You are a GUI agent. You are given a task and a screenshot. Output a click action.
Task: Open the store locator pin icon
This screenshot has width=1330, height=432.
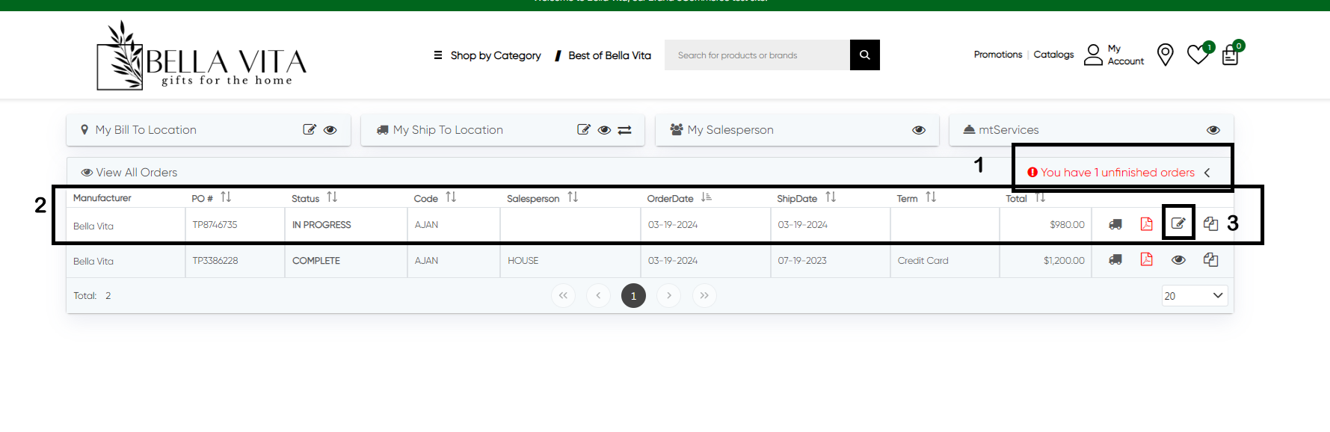click(x=1165, y=55)
